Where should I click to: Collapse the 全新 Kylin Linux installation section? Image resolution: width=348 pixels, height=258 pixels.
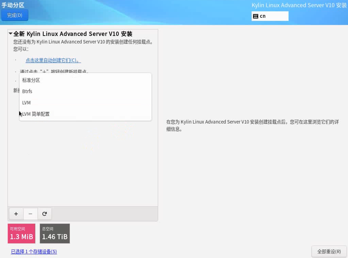(x=11, y=34)
